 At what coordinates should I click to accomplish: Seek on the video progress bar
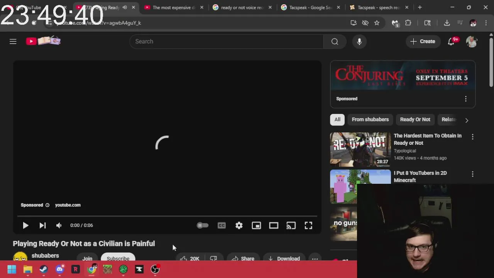167,216
